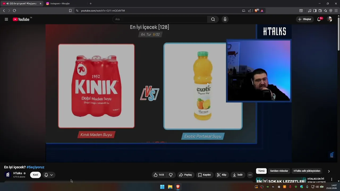This screenshot has width=340, height=191.
Task: Open Brave VPN shield icon
Action: [331, 11]
